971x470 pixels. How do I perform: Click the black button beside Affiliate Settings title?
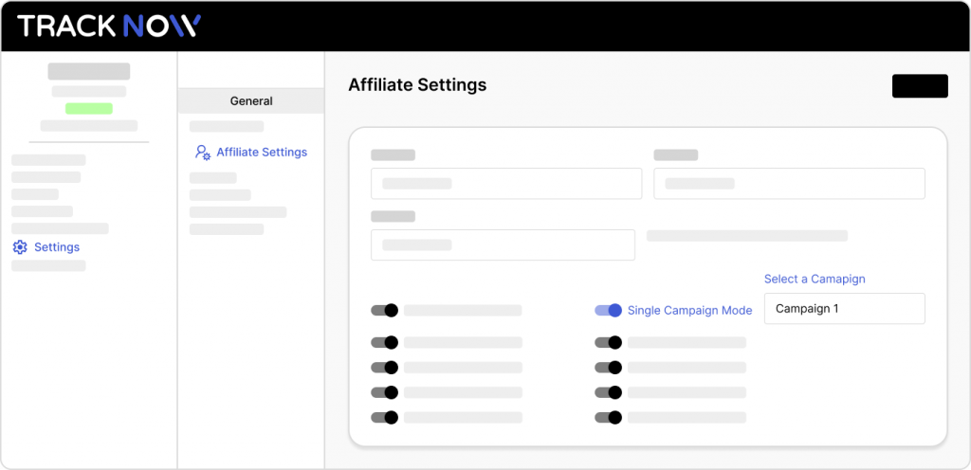coord(920,86)
